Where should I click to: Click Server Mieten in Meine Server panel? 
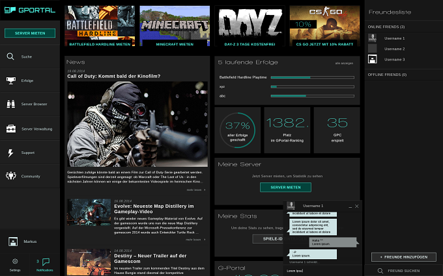(285, 187)
